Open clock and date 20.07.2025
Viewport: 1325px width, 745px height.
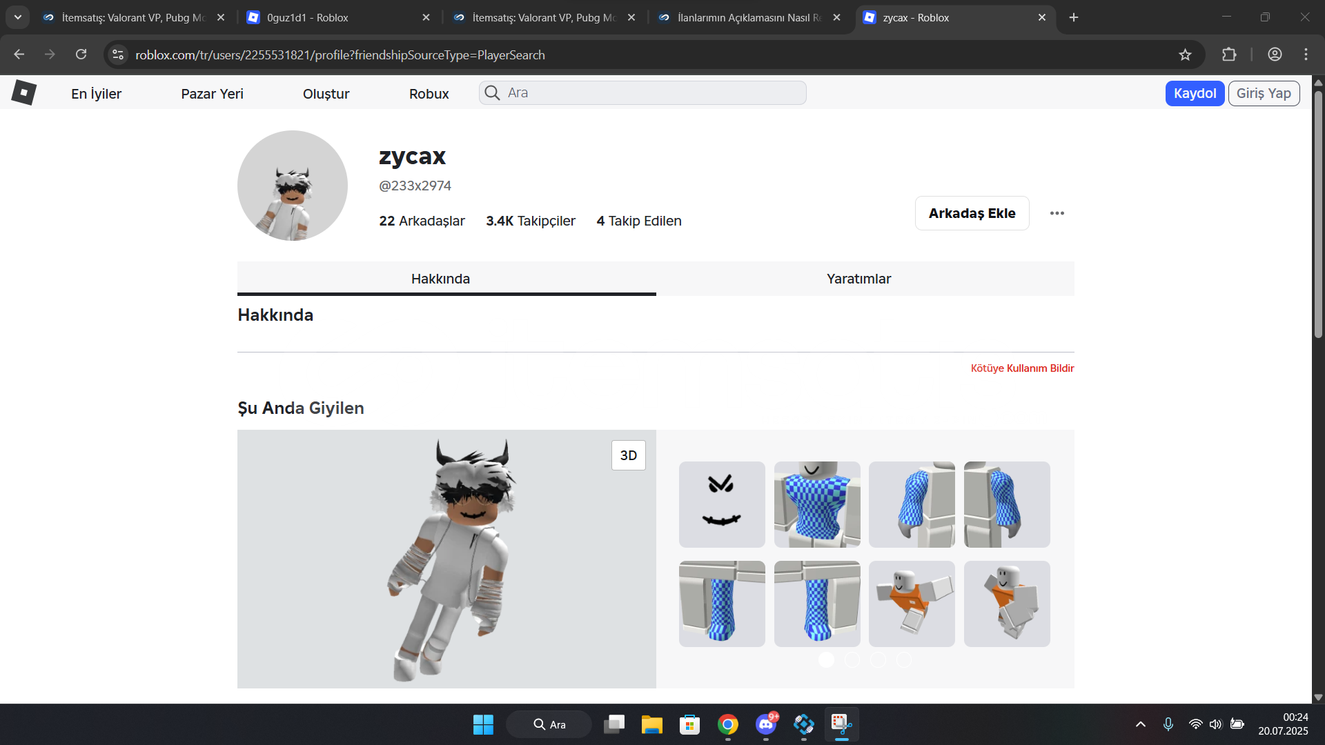[x=1283, y=724]
